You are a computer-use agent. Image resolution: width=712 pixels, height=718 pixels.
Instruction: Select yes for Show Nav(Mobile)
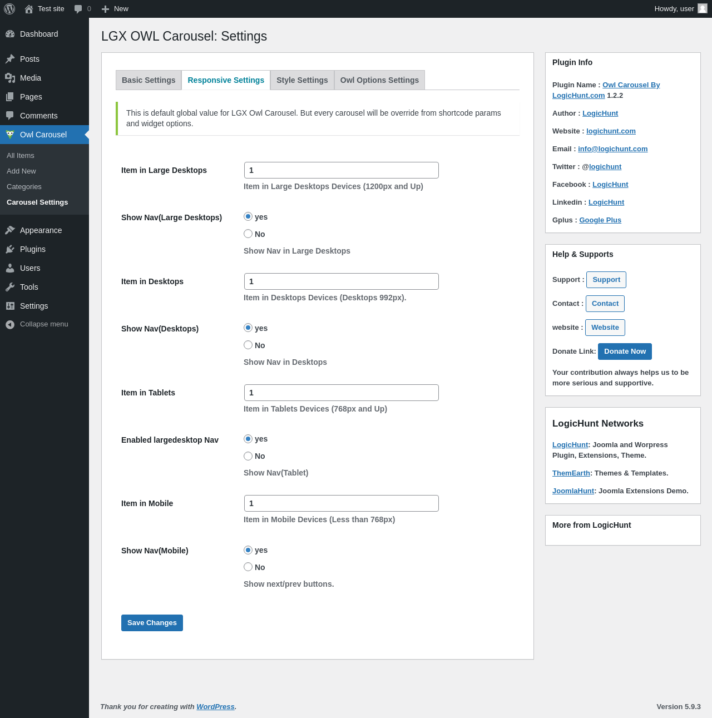coord(248,550)
